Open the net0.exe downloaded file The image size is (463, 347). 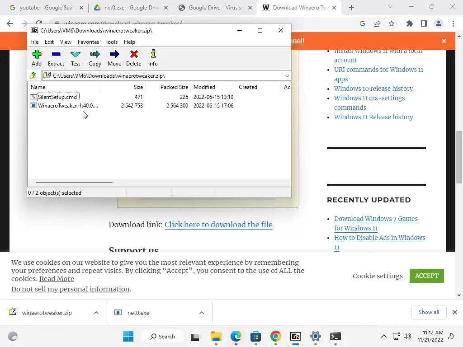[138, 313]
